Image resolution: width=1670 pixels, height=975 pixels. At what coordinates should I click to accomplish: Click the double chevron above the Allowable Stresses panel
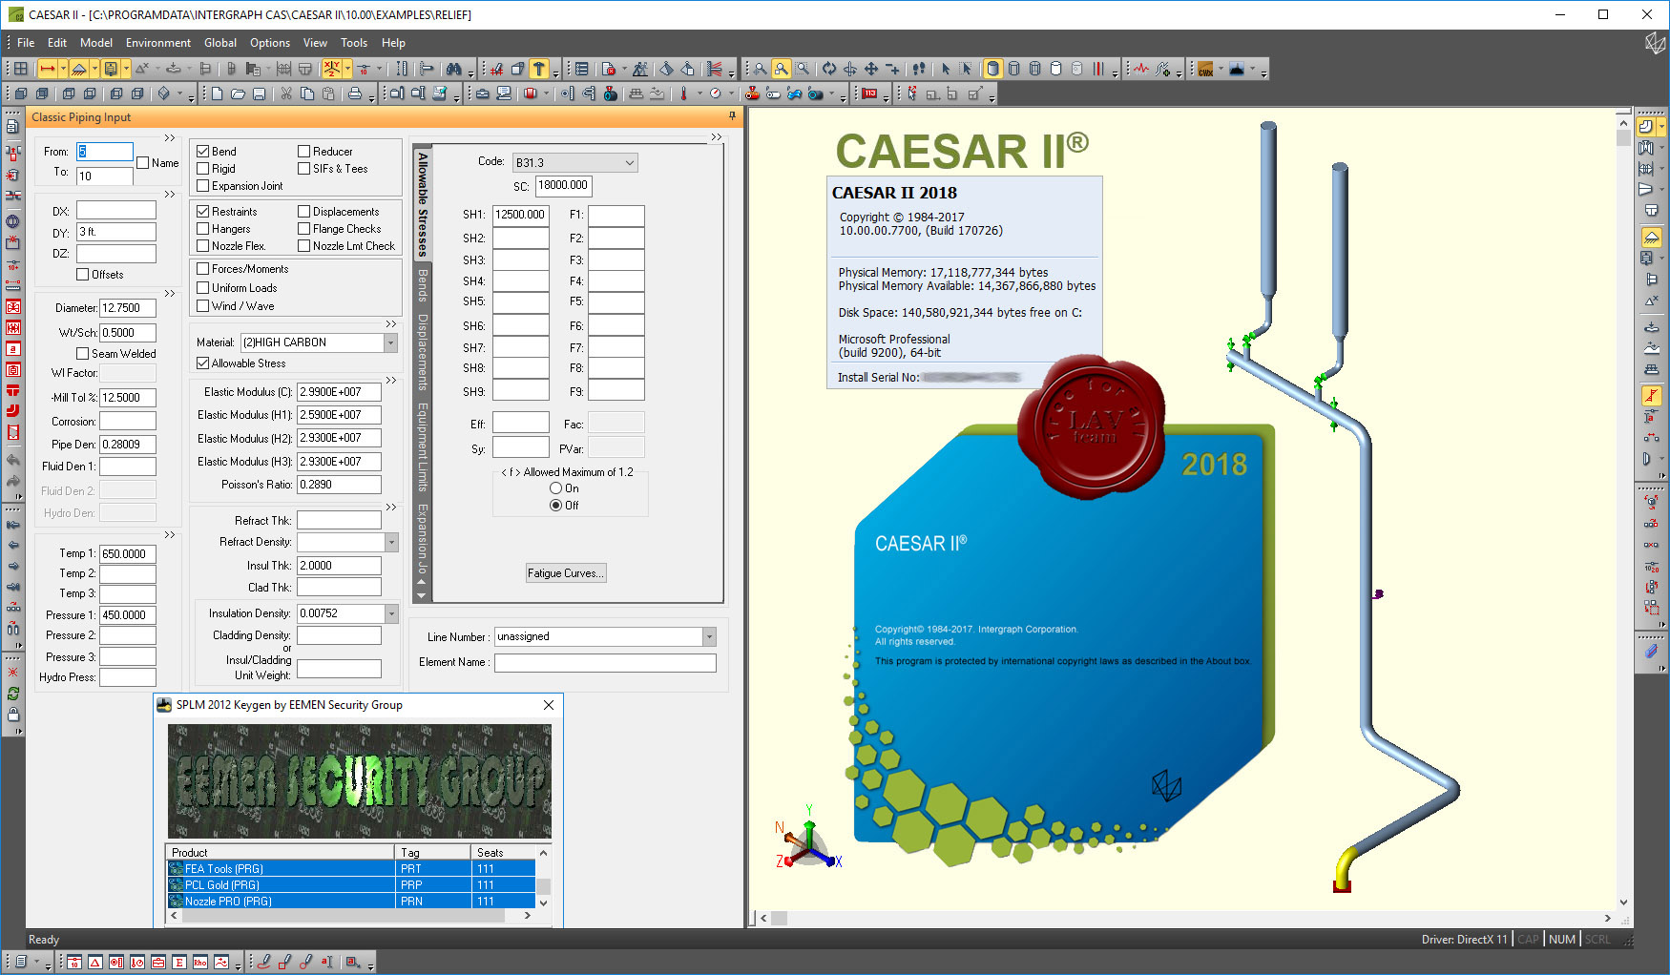(716, 137)
